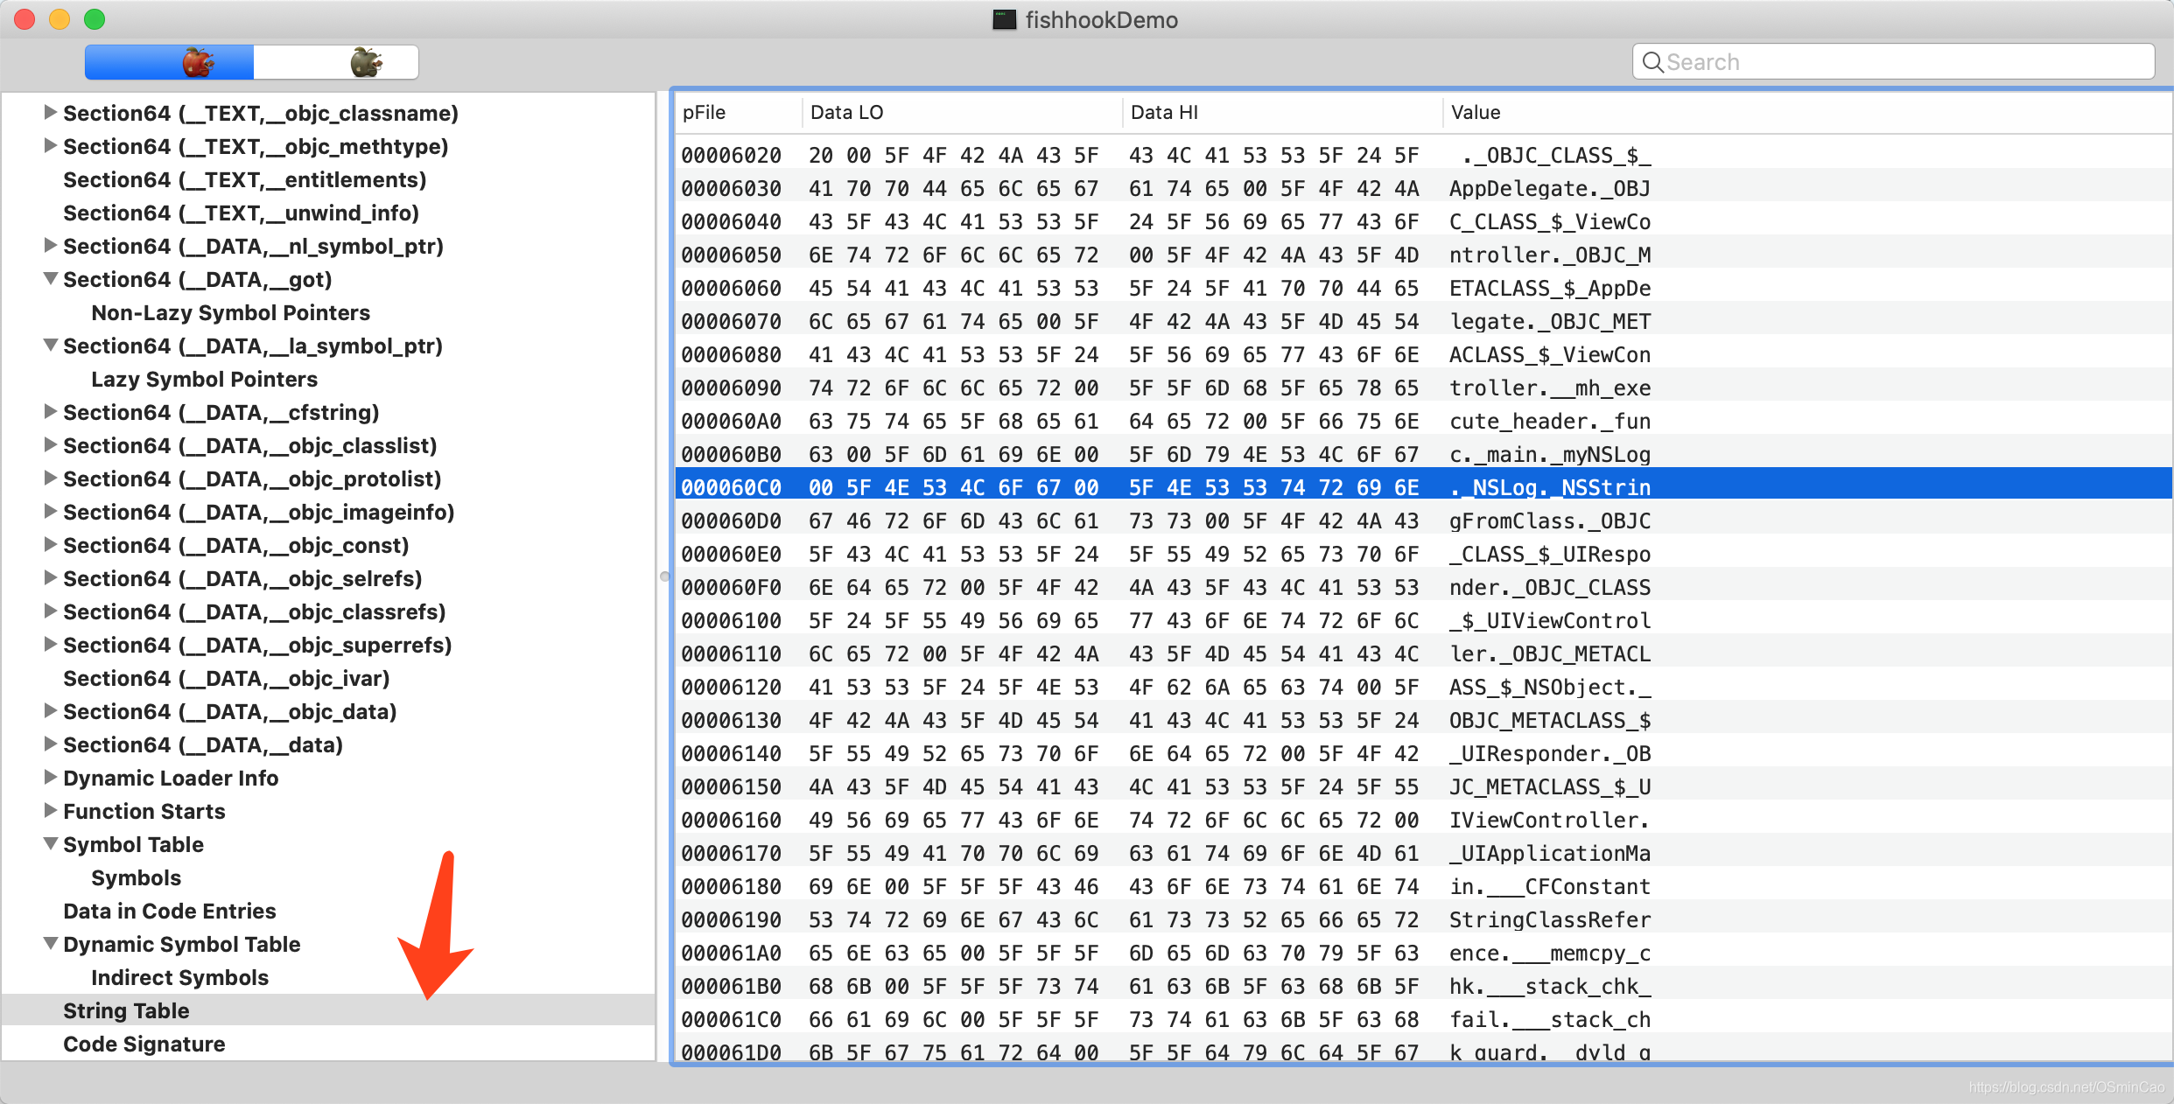Screen dimensions: 2174x1104
Task: Expand Section64 (__DATA,__objc_protolist)
Action: [x=51, y=478]
